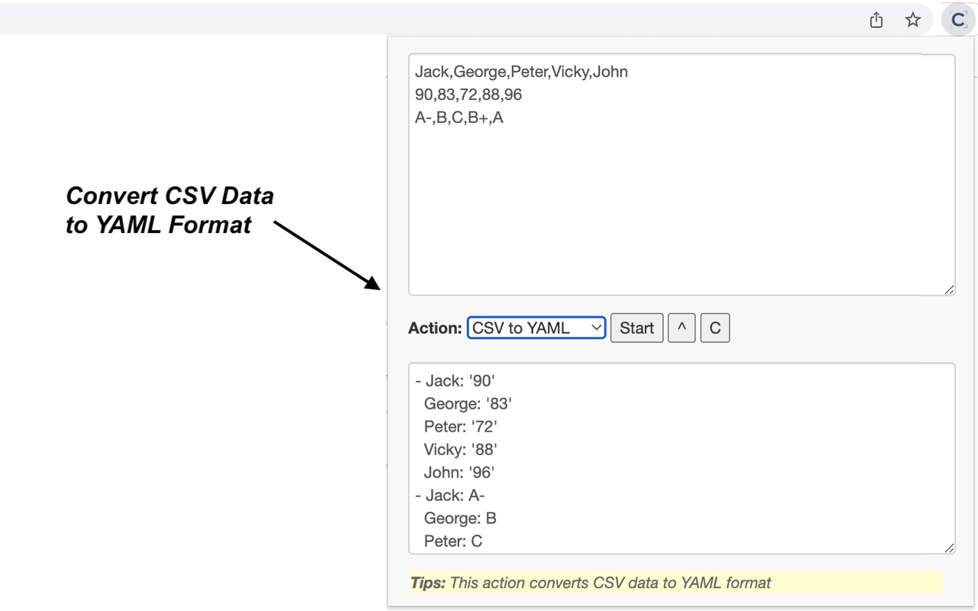Image resolution: width=978 pixels, height=611 pixels.
Task: Click the 'A-,B,C,B+,A' line
Action: coord(459,118)
